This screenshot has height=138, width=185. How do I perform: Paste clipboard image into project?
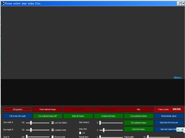(48, 109)
